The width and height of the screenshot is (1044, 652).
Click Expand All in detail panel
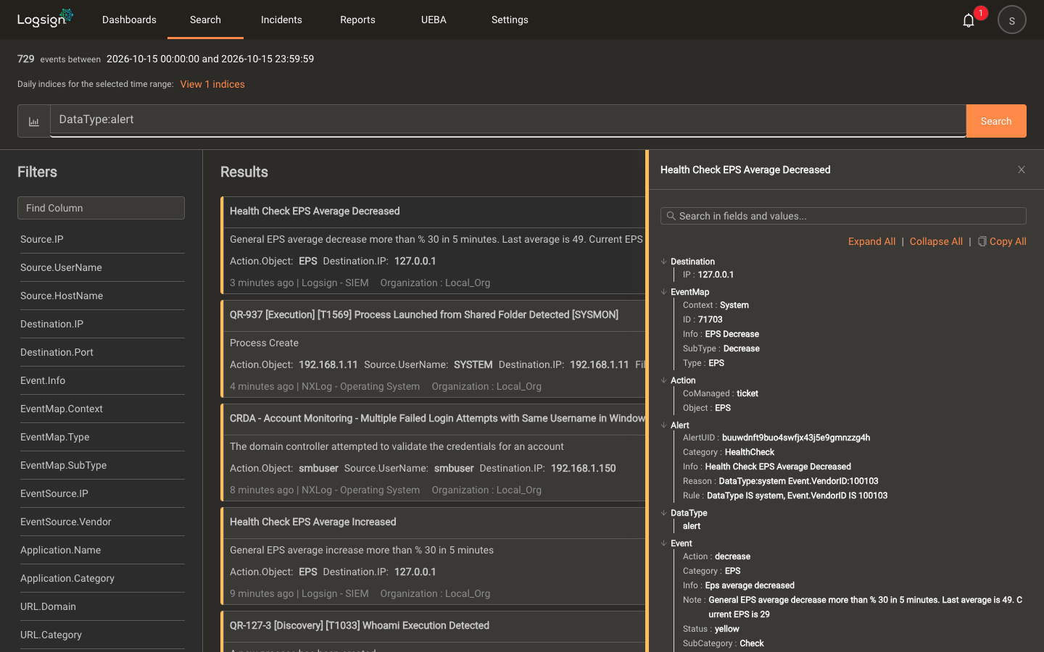(871, 241)
